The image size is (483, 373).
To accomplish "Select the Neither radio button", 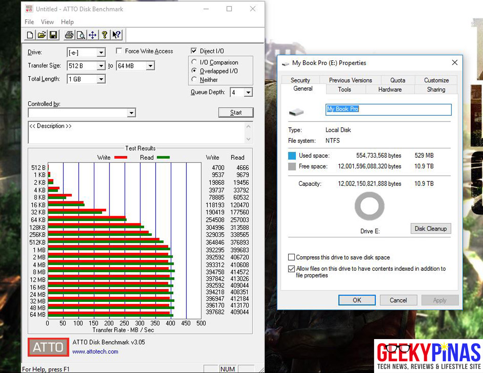I will (194, 79).
